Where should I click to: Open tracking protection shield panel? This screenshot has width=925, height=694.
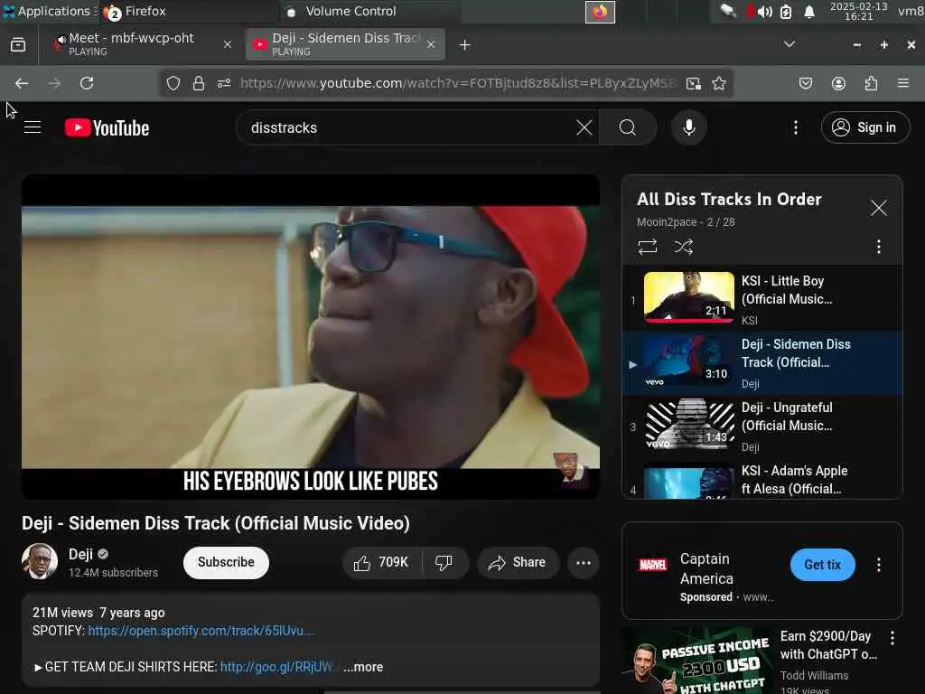173,83
